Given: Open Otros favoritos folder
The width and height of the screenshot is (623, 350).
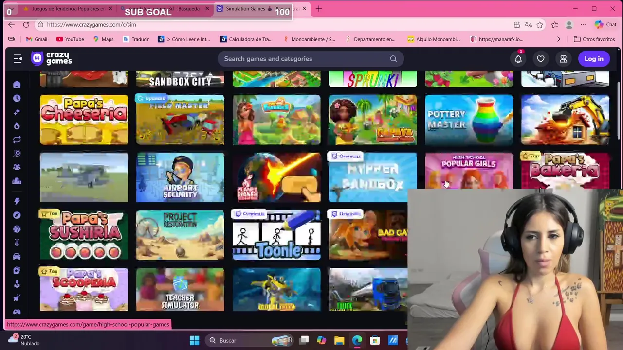Looking at the screenshot, I should 594,39.
